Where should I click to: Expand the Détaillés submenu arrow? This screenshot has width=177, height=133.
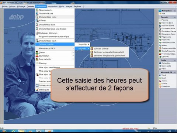point(88,48)
